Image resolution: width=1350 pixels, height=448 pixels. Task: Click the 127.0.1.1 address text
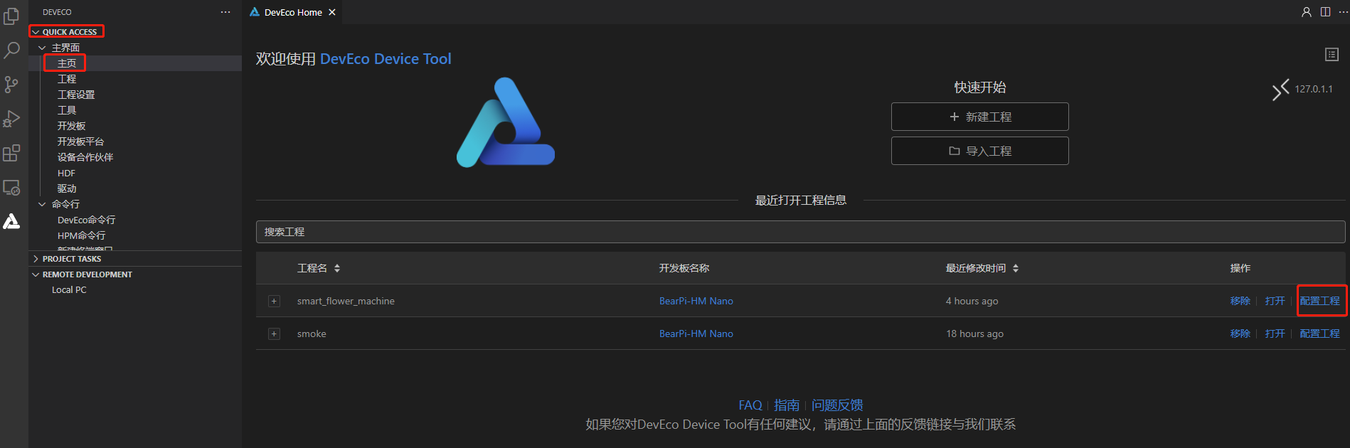click(x=1313, y=89)
